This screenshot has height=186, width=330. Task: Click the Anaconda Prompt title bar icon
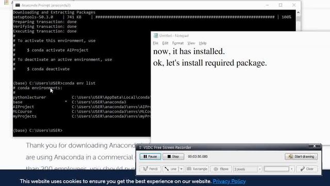(x=18, y=5)
